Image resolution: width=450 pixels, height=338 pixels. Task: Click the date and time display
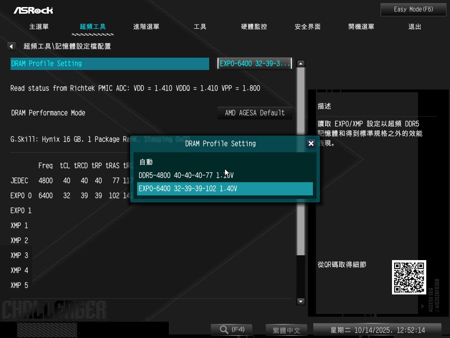coord(377,330)
